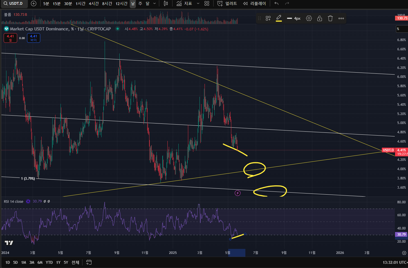Open the 지표 indicators dialog
The width and height of the screenshot is (408, 268).
click(185, 3)
